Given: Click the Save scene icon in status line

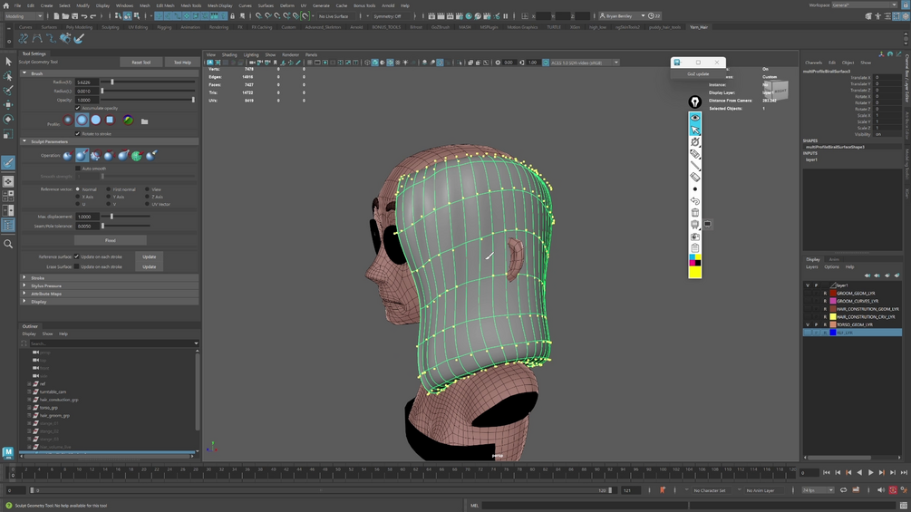Looking at the screenshot, I should [x=74, y=16].
